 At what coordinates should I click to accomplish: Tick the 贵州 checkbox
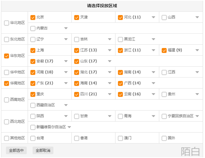coord(164,94)
